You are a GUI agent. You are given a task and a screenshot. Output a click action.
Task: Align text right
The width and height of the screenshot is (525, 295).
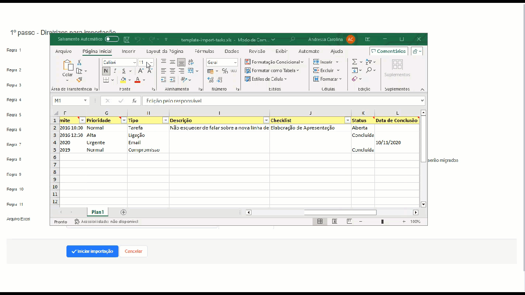[181, 71]
